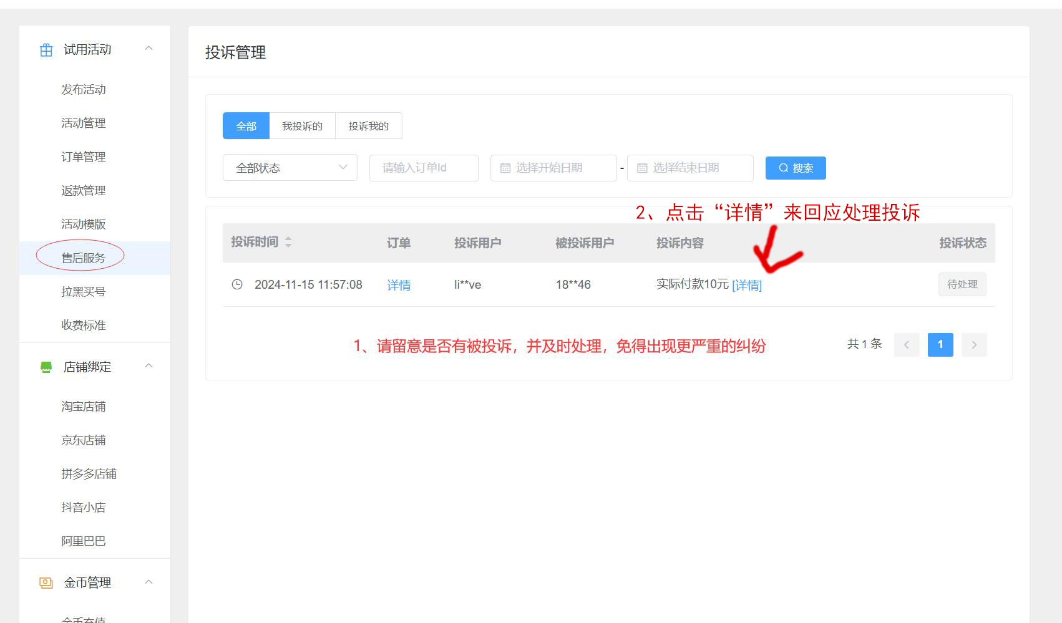Focus the 请输入订单Id input field
Image resolution: width=1062 pixels, height=623 pixels.
424,168
